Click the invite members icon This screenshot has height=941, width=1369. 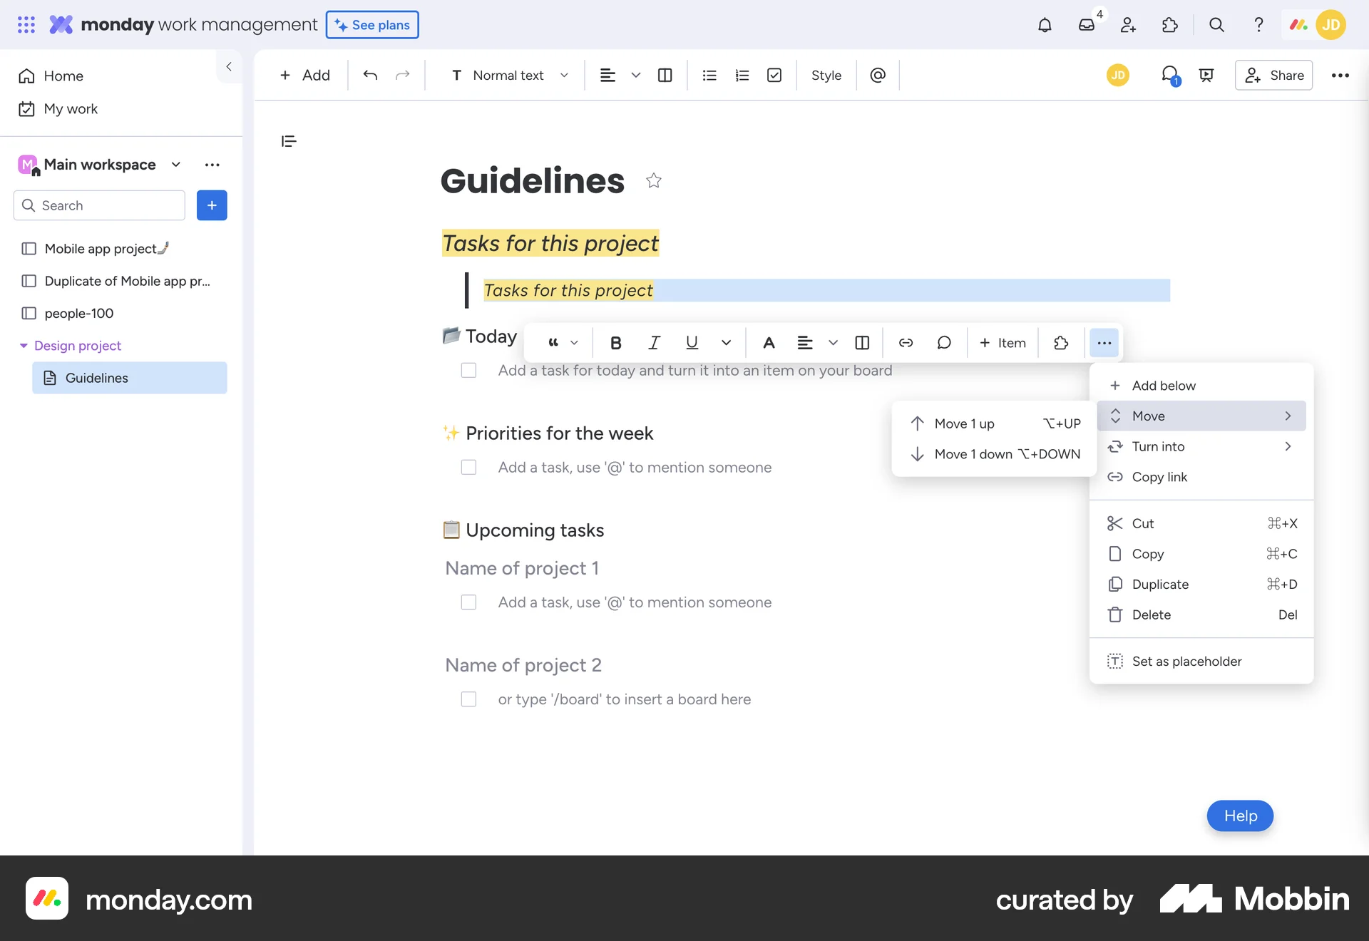[x=1128, y=26]
